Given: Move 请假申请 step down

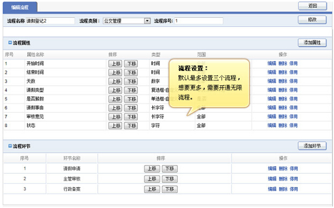Looking at the screenshot, I should (169, 169).
